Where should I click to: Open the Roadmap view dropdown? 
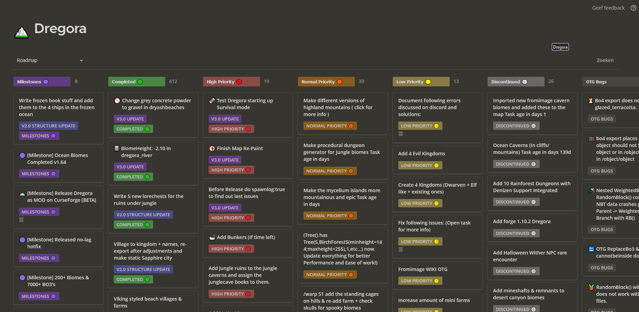pos(50,60)
